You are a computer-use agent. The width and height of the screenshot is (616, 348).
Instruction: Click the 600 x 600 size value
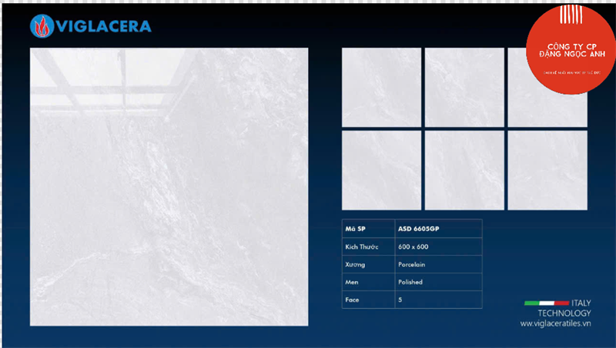412,246
